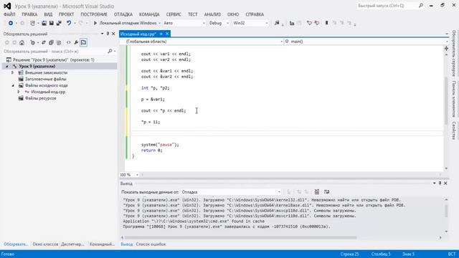
Task: Expand the Исходный код.cpp tree node
Action: pos(19,92)
